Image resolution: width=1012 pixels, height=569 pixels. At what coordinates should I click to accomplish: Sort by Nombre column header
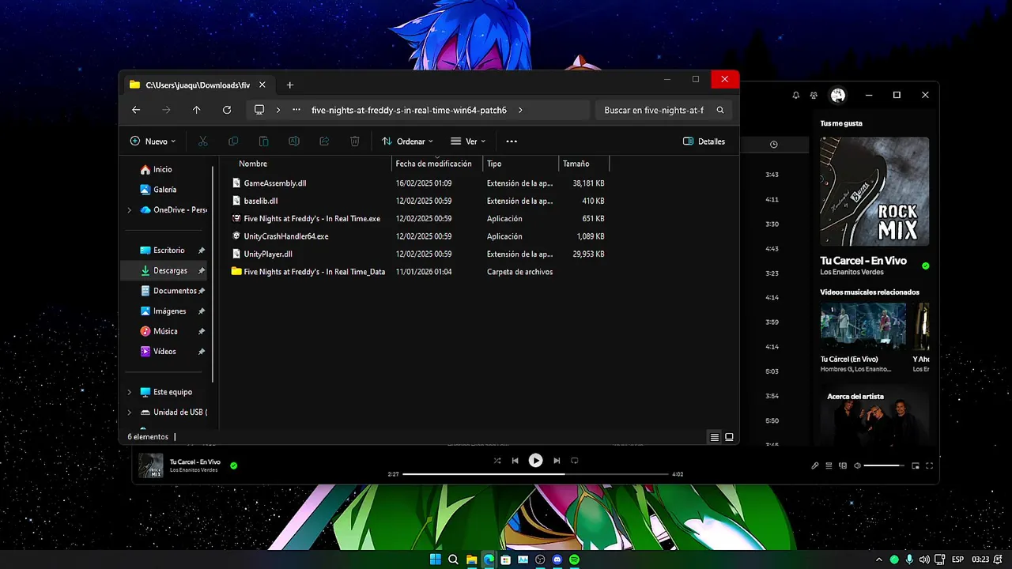(x=253, y=164)
